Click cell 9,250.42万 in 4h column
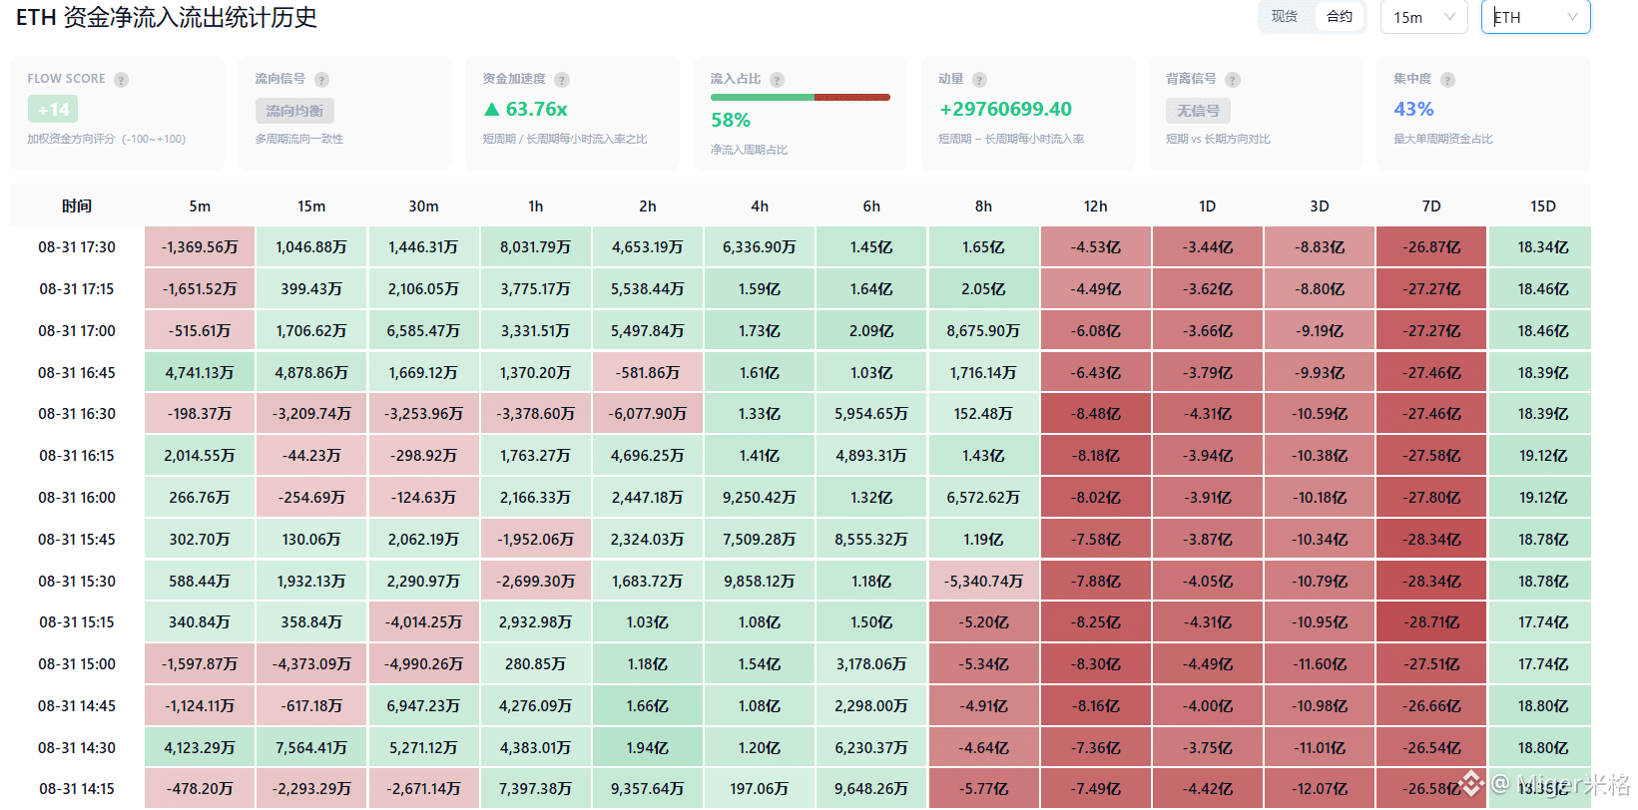Image resolution: width=1638 pixels, height=810 pixels. click(x=760, y=497)
